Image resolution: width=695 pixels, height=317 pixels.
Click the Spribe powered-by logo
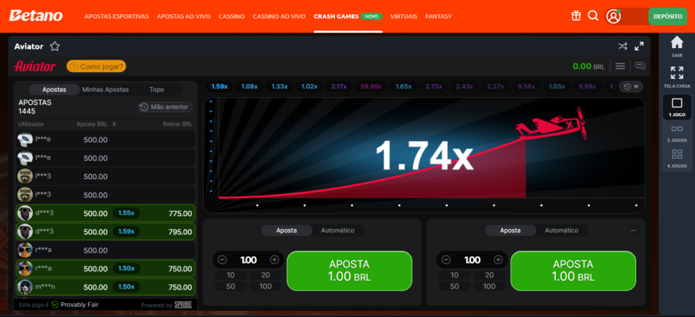tap(183, 305)
